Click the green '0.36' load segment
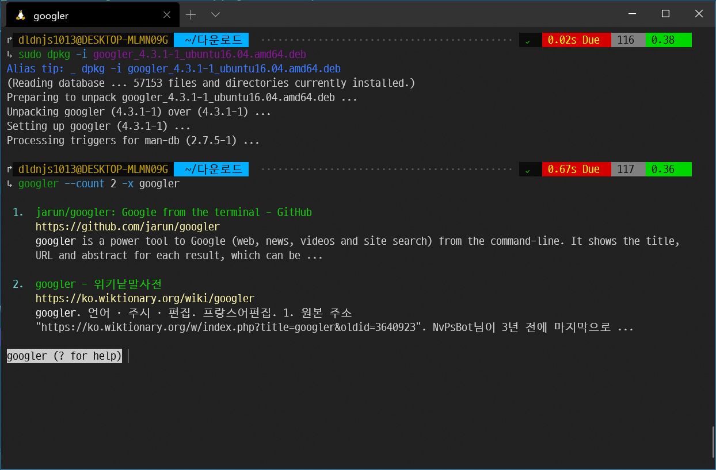Image resolution: width=716 pixels, height=470 pixels. (668, 169)
